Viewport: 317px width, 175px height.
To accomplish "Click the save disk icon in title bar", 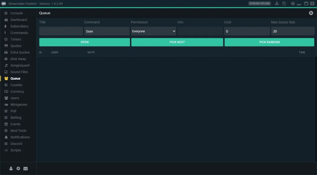I will point(284,3).
